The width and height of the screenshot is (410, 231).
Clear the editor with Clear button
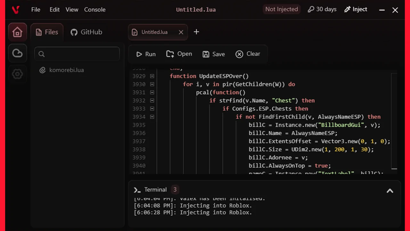pos(248,54)
